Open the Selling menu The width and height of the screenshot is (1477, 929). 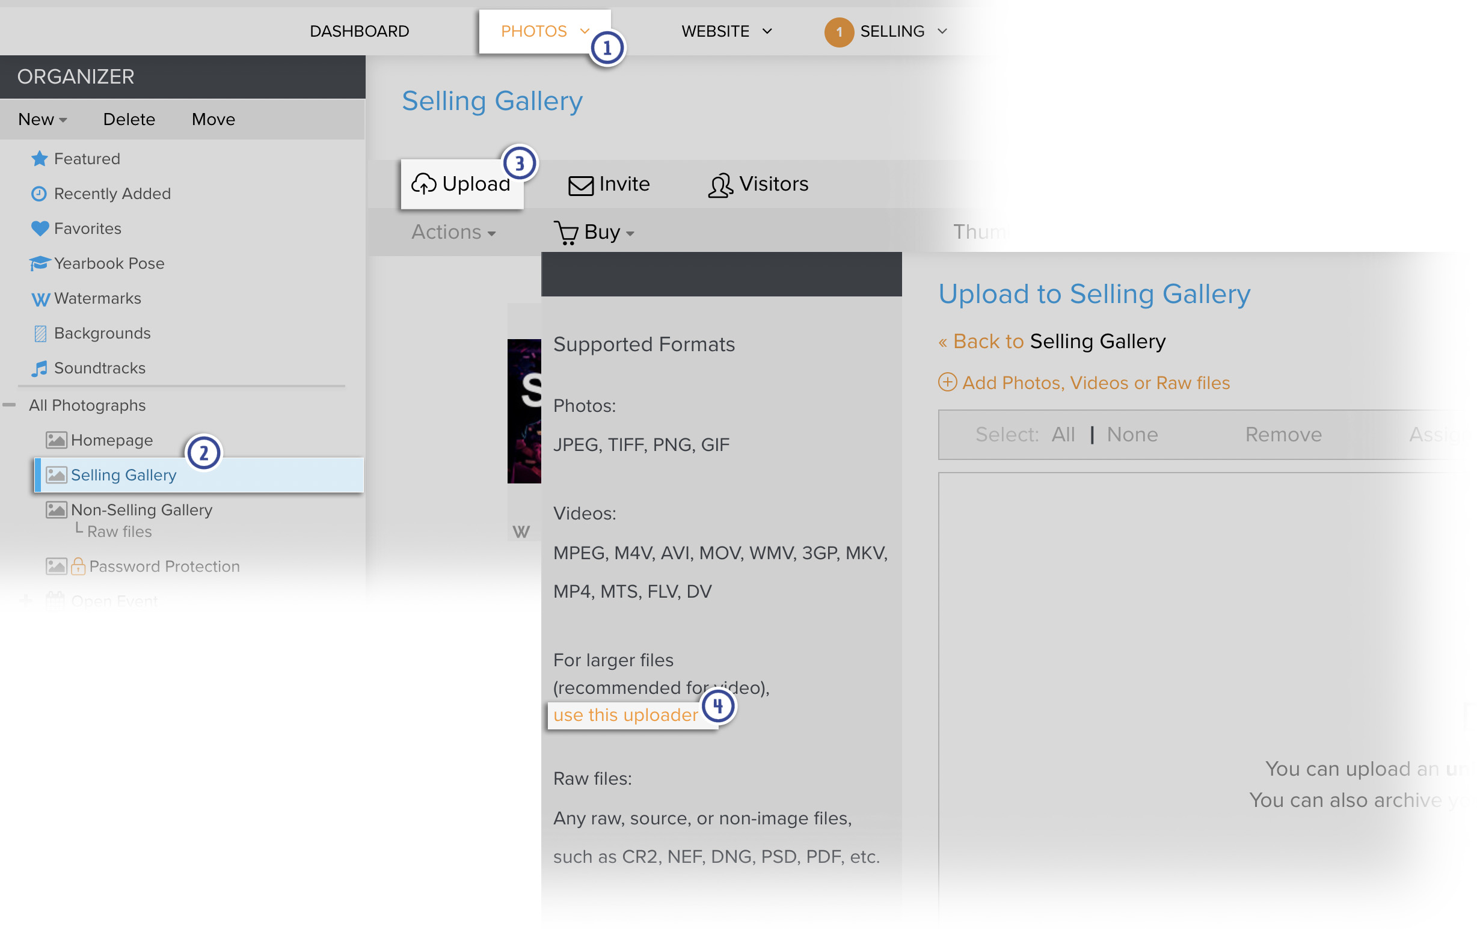pos(892,31)
